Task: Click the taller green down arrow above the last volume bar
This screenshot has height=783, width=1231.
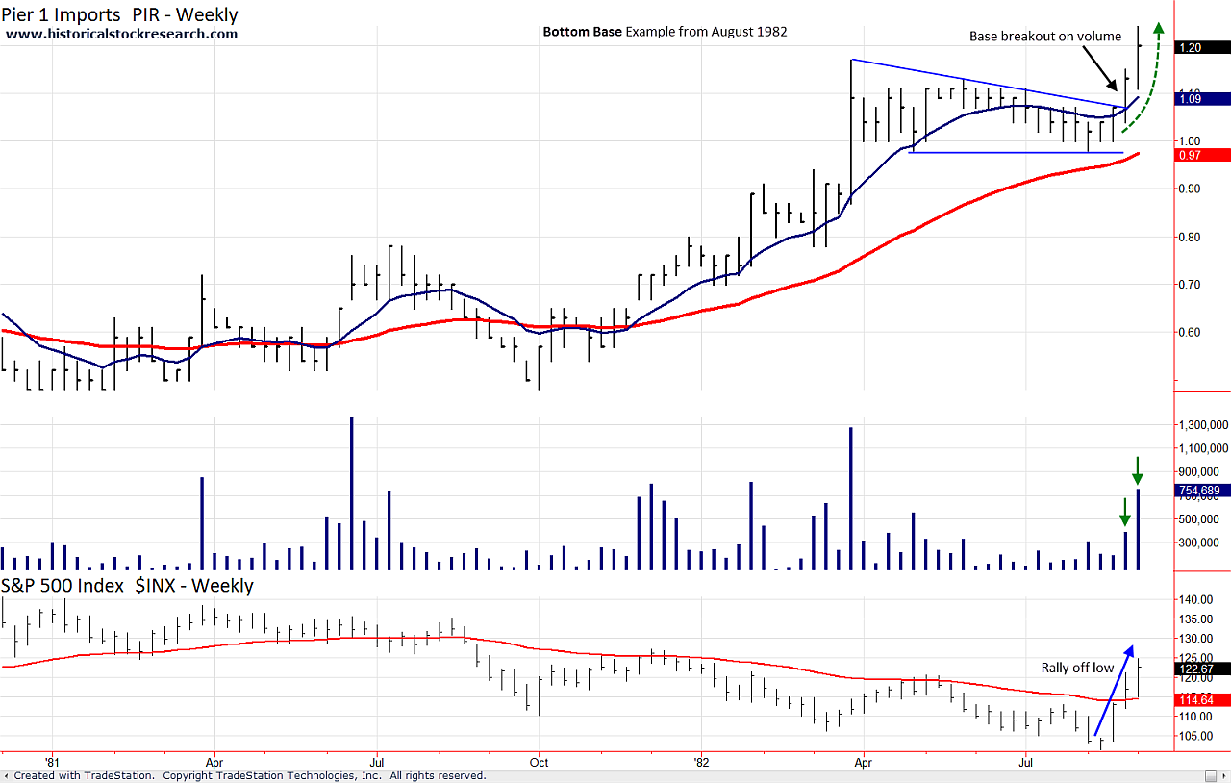Action: pyautogui.click(x=1138, y=470)
